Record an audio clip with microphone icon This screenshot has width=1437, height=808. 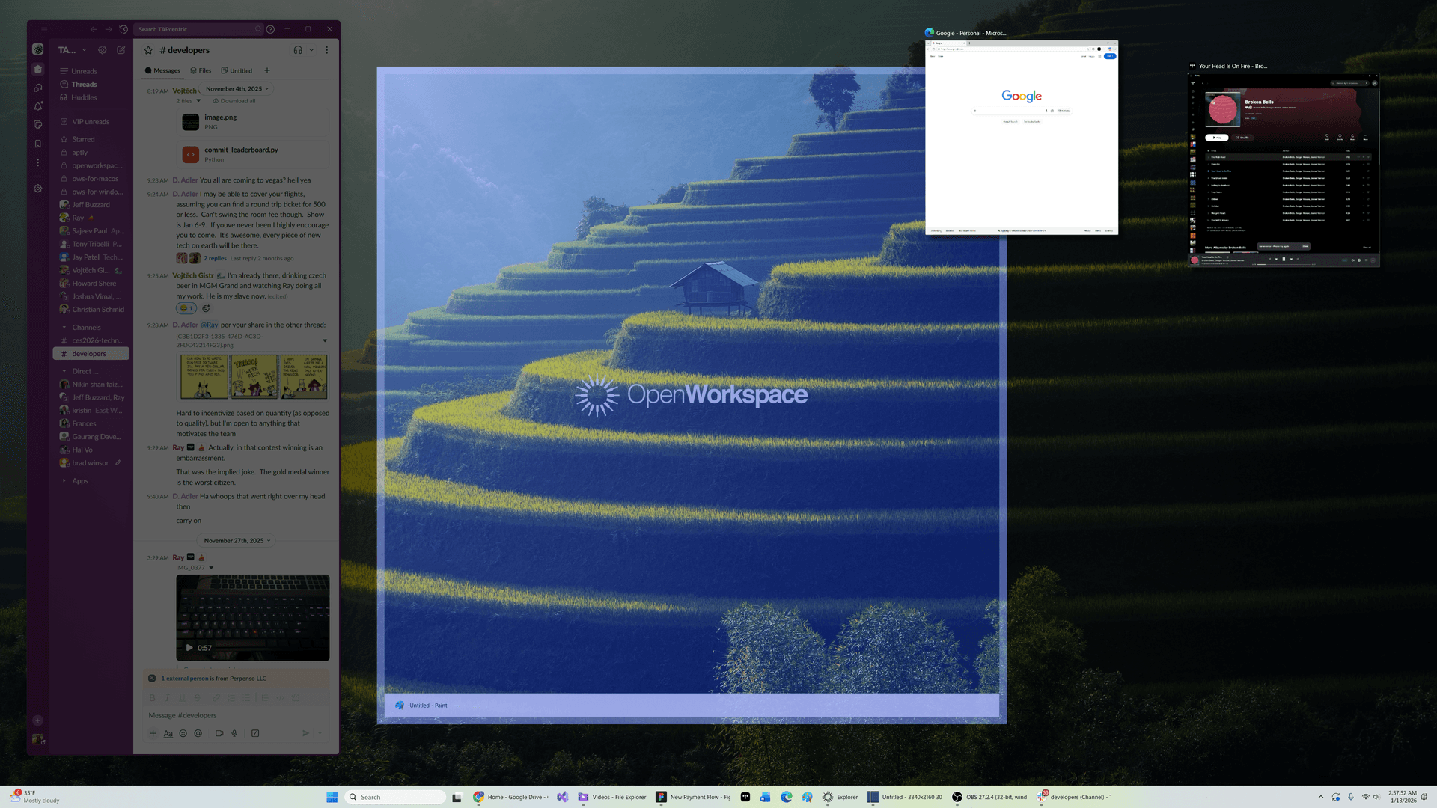pos(234,733)
